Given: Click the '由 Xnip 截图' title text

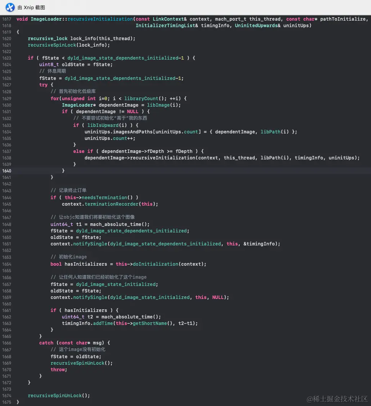Looking at the screenshot, I should [31, 8].
